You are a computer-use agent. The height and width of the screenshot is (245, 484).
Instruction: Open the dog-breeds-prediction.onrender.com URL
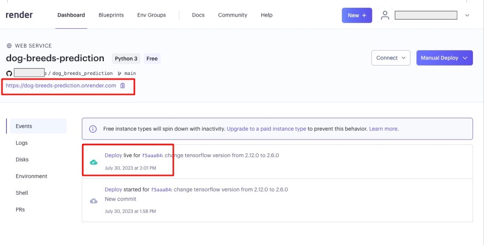pyautogui.click(x=61, y=86)
